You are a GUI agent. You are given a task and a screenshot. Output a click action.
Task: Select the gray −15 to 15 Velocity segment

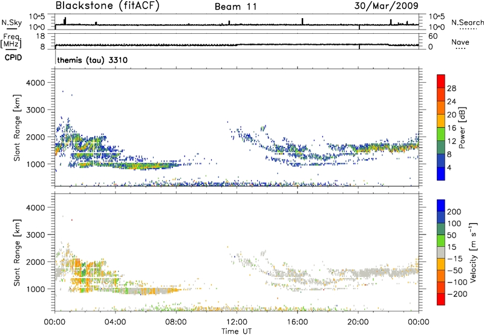pyautogui.click(x=441, y=252)
